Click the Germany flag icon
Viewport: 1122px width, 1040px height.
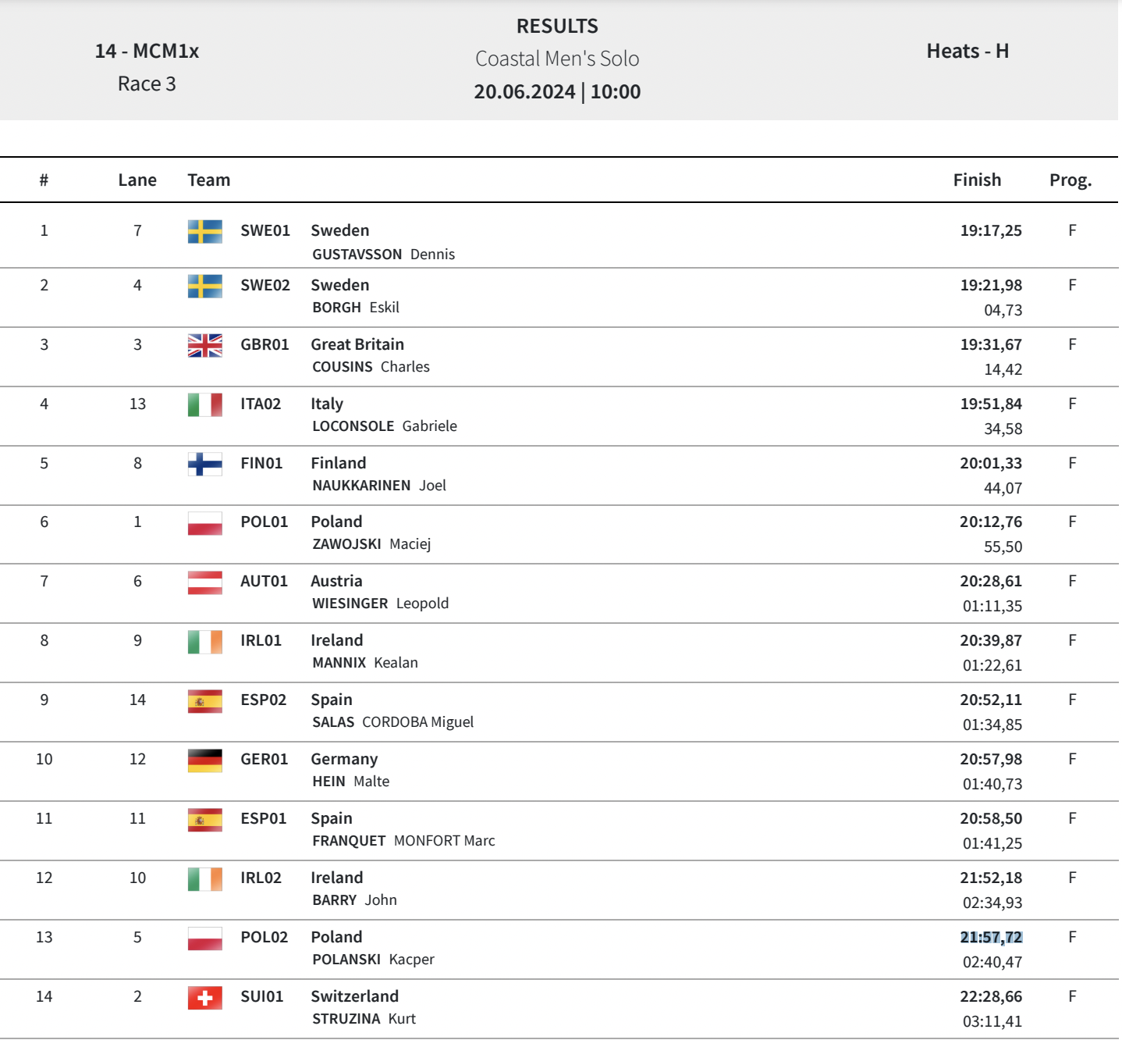coord(204,760)
